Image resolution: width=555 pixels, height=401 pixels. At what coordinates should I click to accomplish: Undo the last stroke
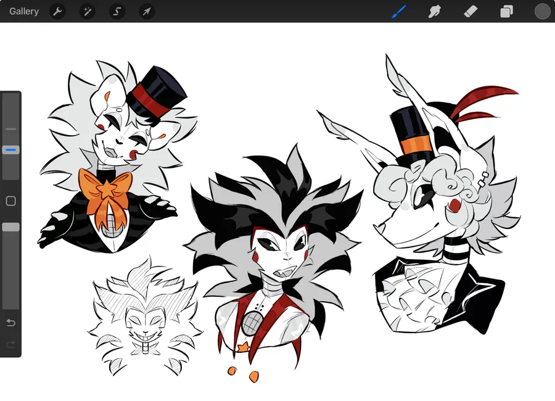(x=10, y=323)
